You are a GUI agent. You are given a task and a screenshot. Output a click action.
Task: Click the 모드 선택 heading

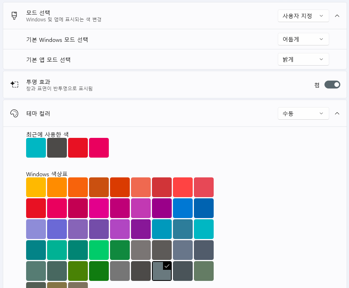38,13
